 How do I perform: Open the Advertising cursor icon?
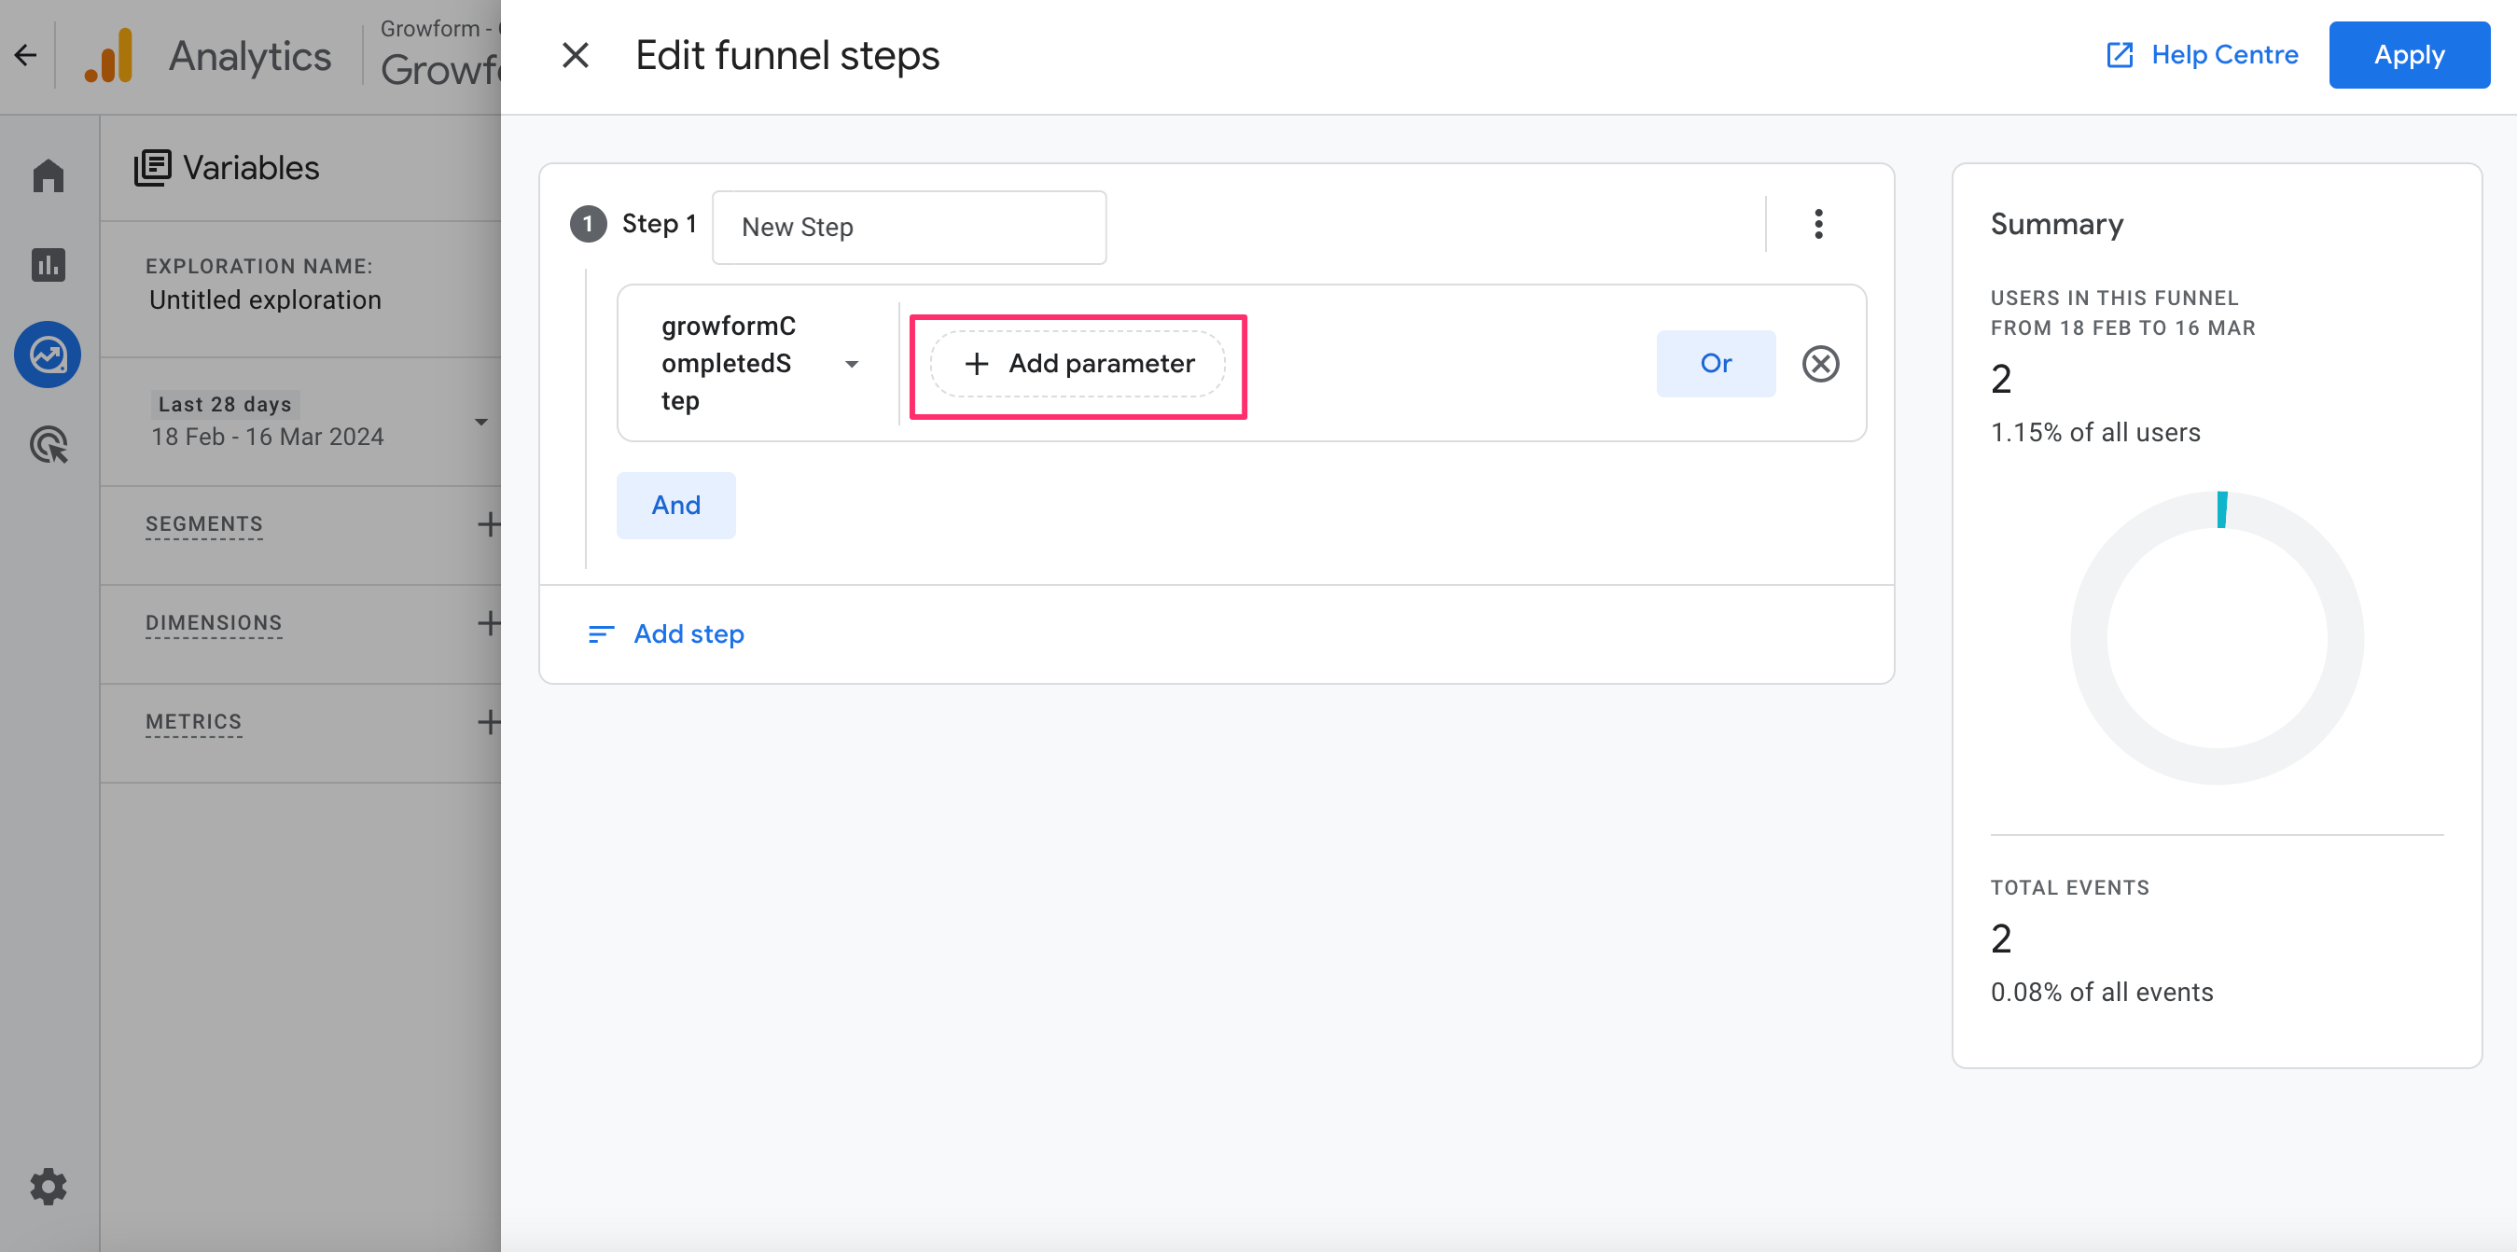(48, 445)
